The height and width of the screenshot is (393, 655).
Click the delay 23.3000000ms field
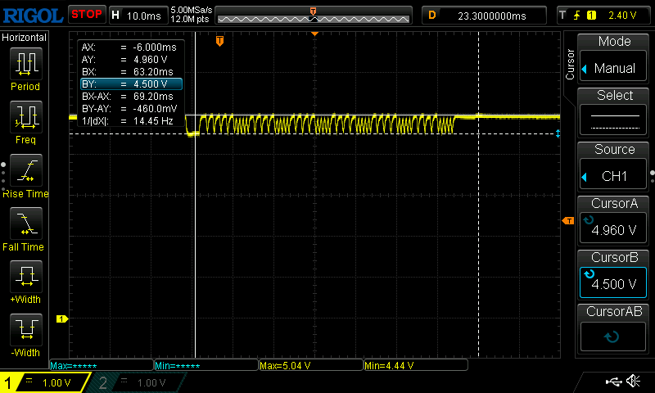484,16
